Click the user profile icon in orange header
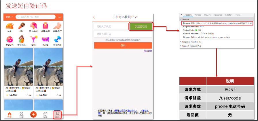This screenshot has width=258, height=121. [60, 17]
